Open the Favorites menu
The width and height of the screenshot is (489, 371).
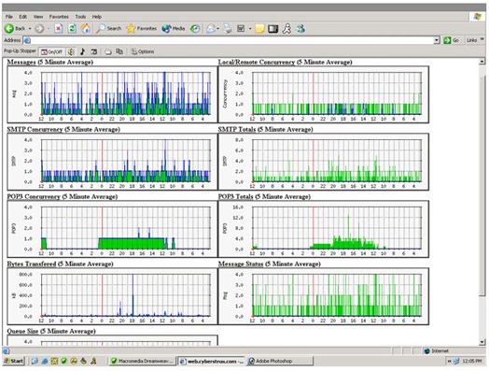[59, 17]
